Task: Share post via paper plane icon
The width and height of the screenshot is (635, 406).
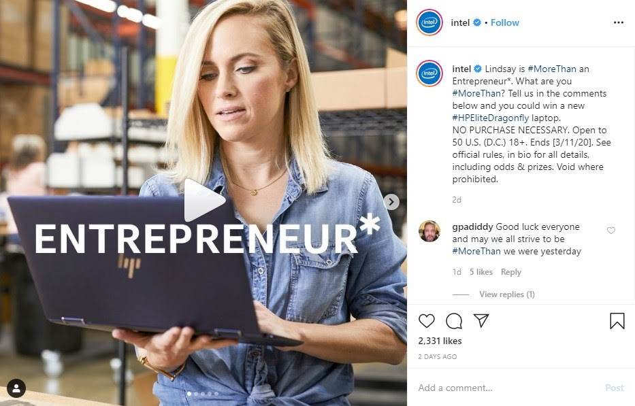Action: [481, 320]
